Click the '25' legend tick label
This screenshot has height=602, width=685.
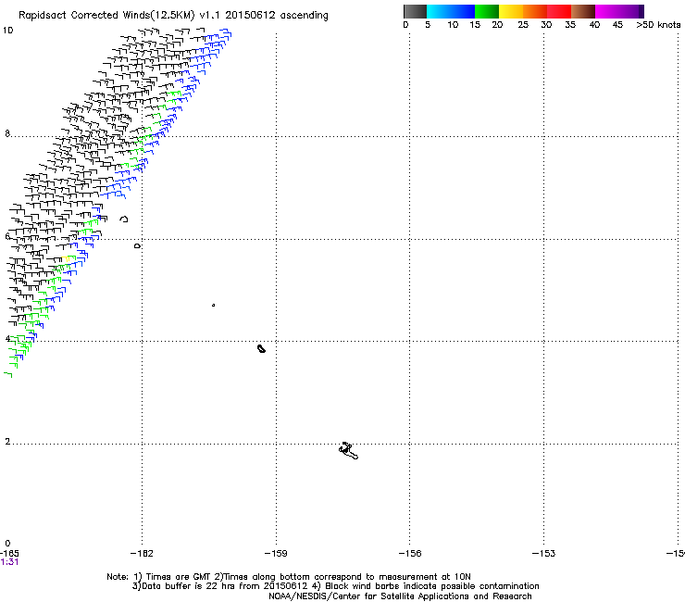point(523,25)
